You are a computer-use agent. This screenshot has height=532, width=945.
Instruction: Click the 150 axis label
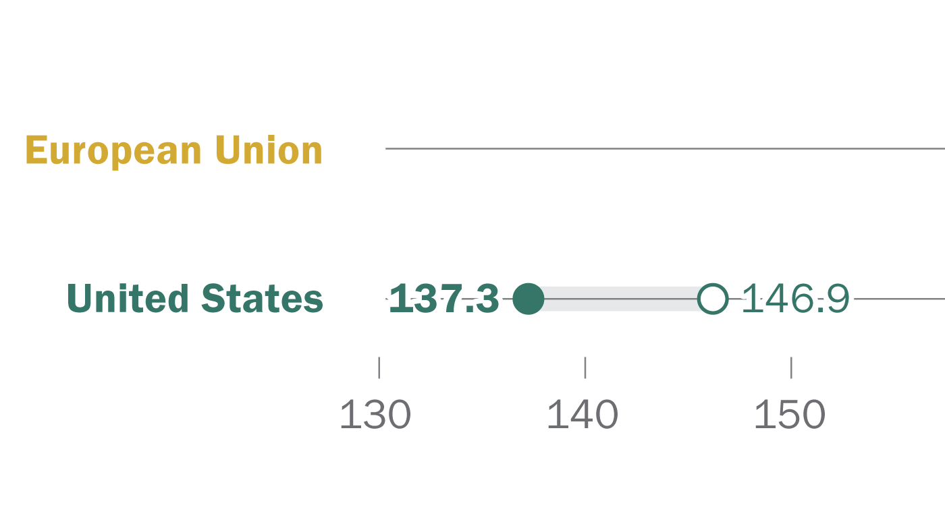point(789,415)
